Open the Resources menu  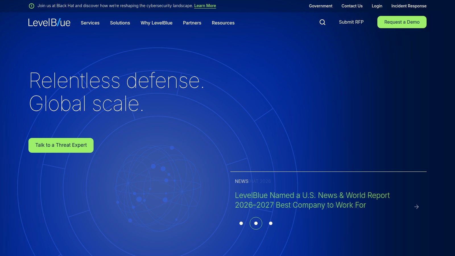pos(223,23)
